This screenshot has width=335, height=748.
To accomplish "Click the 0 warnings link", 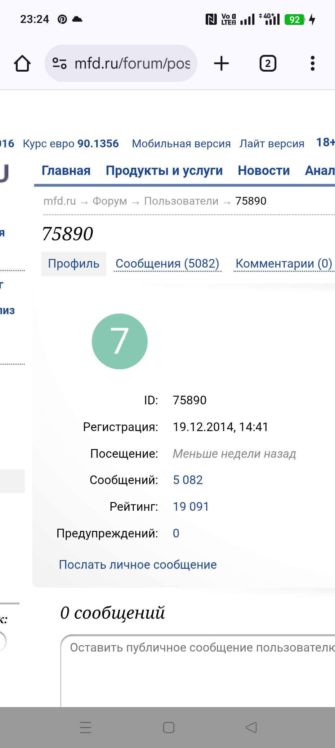I will [x=176, y=533].
